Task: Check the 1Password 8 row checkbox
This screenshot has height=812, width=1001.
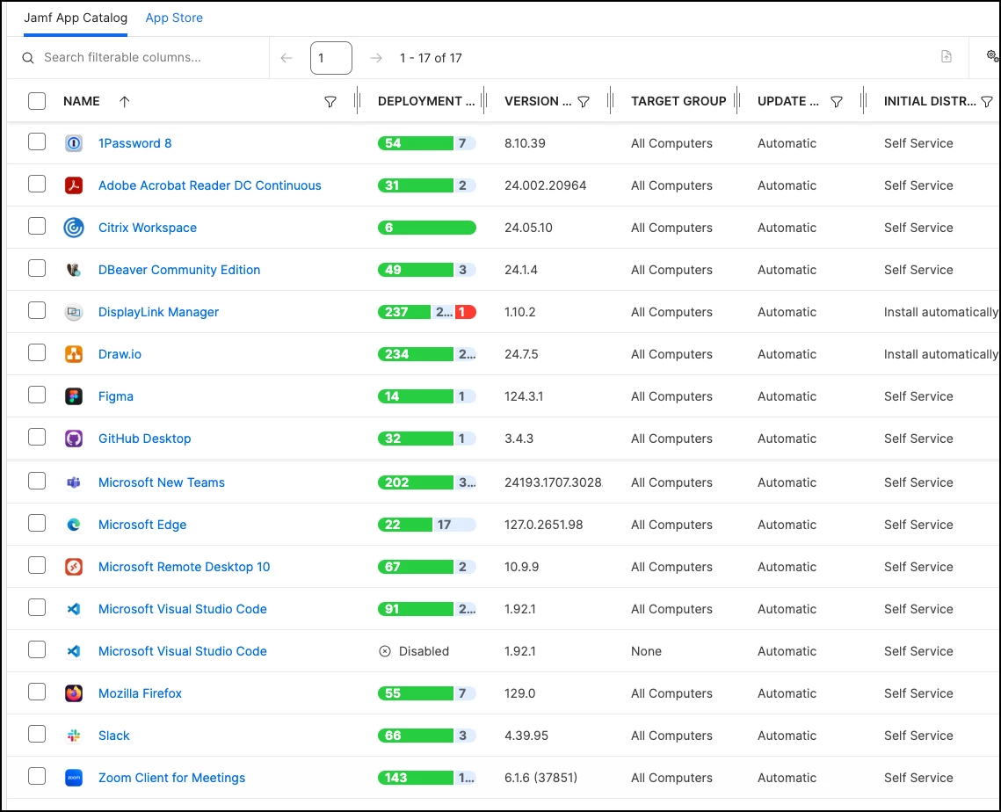Action: point(37,141)
